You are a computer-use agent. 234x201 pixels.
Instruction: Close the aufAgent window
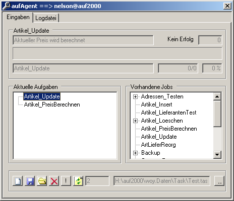point(227,6)
